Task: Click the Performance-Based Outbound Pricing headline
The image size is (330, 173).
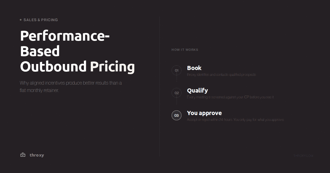Action: coord(78,51)
